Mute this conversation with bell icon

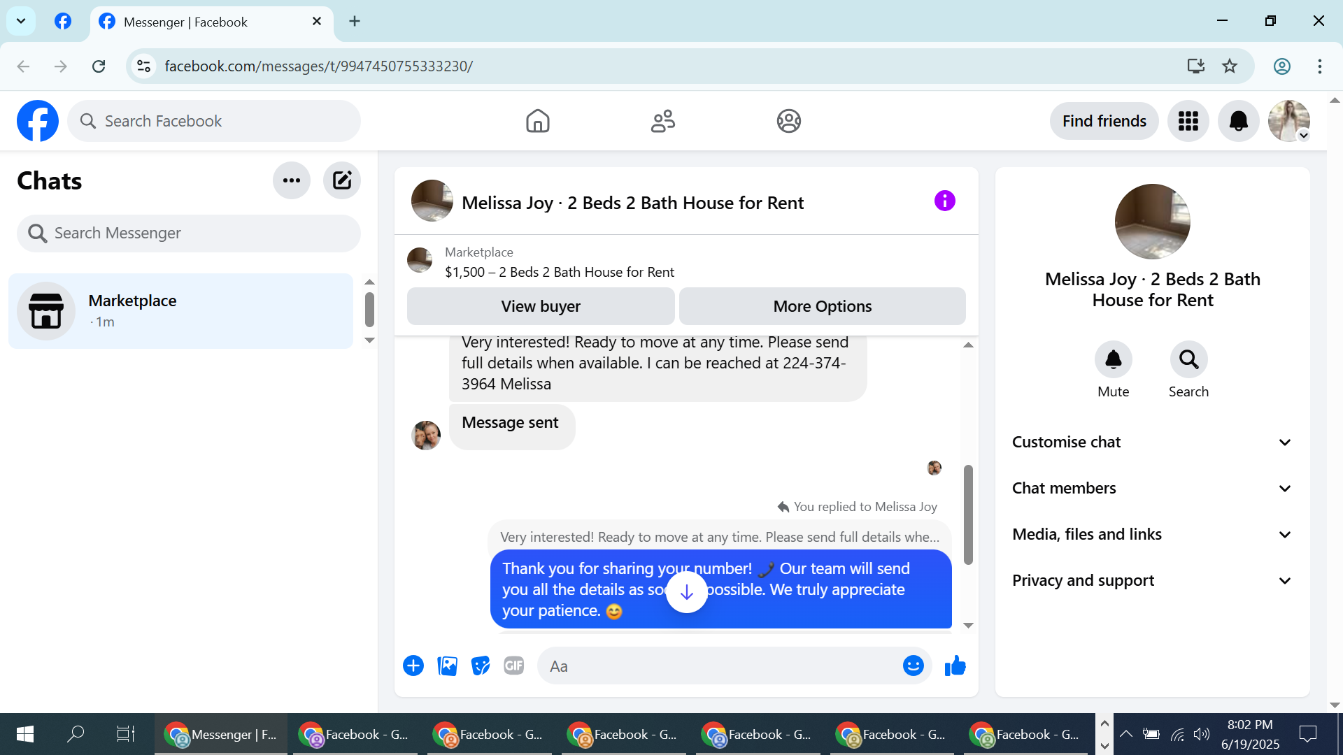coord(1114,359)
